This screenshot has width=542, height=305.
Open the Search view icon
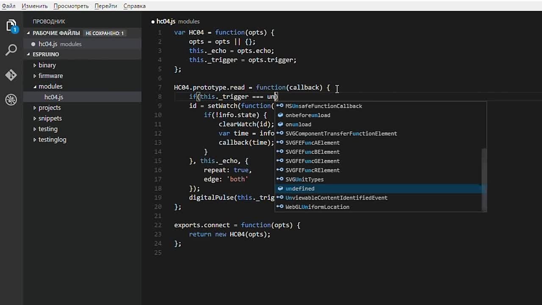[x=11, y=50]
